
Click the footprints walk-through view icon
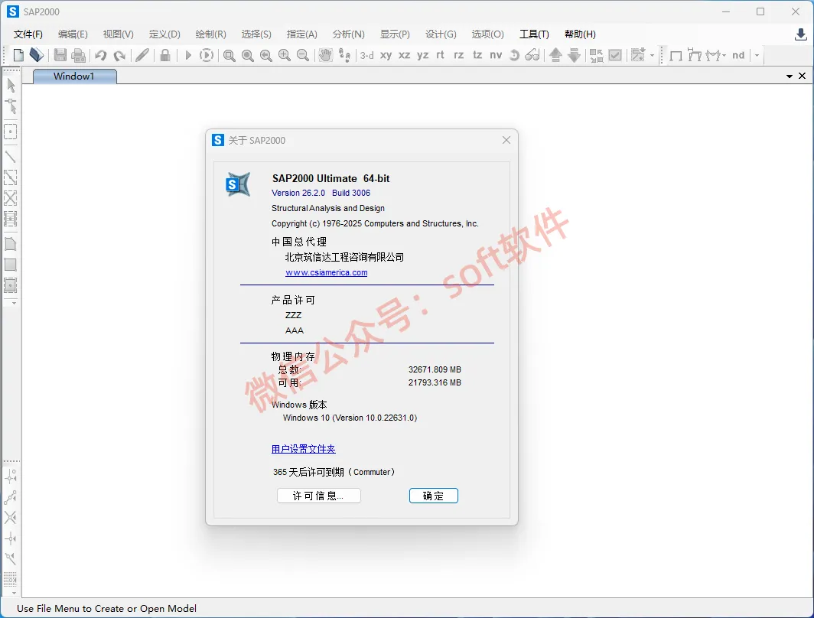click(344, 55)
